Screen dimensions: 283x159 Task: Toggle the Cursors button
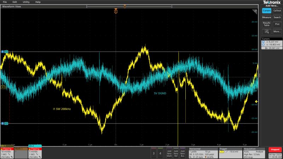point(267,11)
